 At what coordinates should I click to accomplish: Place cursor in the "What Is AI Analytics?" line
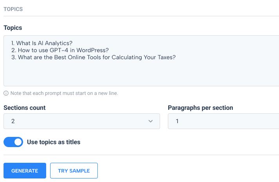(42, 43)
